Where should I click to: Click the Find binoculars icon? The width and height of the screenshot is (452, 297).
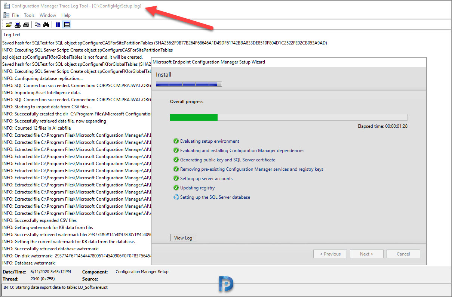(46, 25)
